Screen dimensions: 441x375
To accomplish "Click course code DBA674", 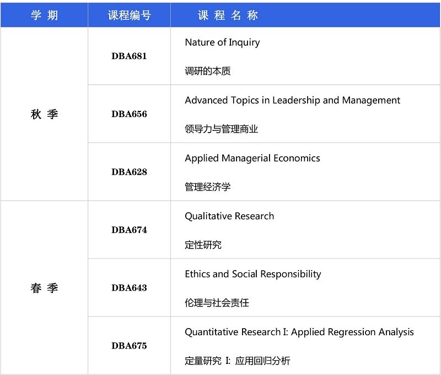I will [x=130, y=230].
